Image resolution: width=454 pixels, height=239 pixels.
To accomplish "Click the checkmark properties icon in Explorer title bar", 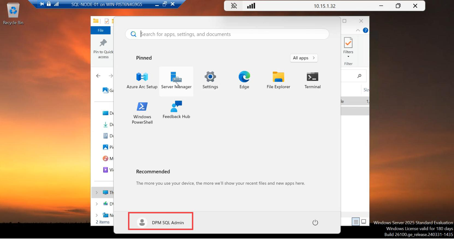I will tap(107, 21).
